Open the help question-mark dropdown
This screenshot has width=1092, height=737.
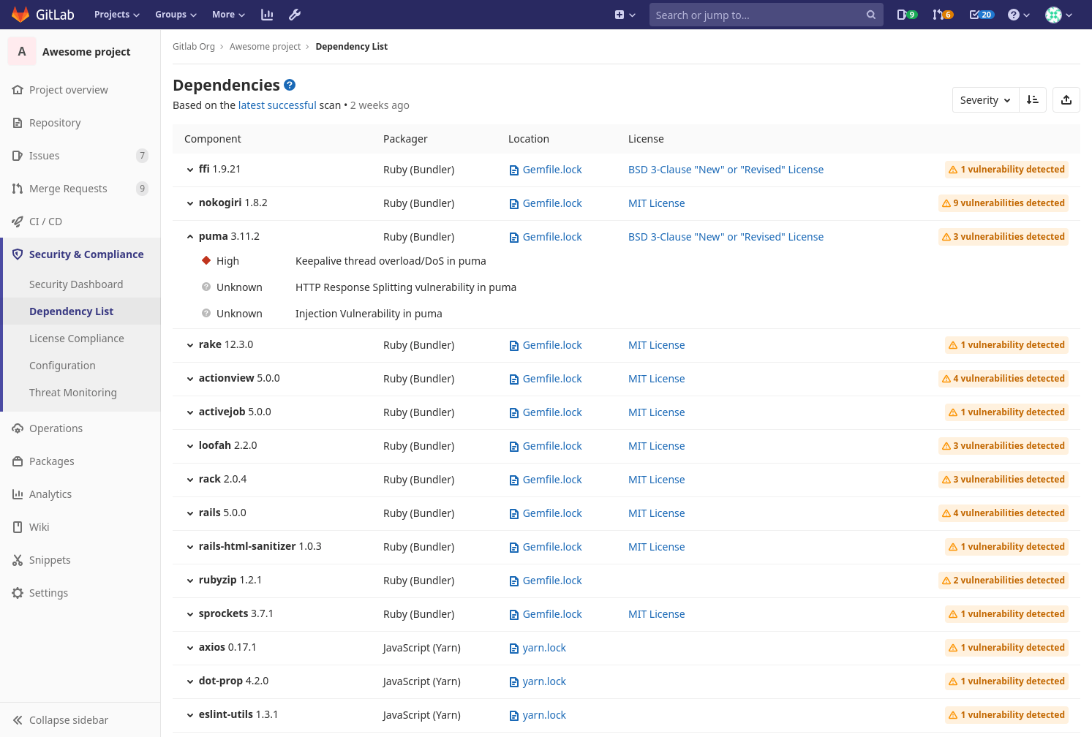point(1018,15)
